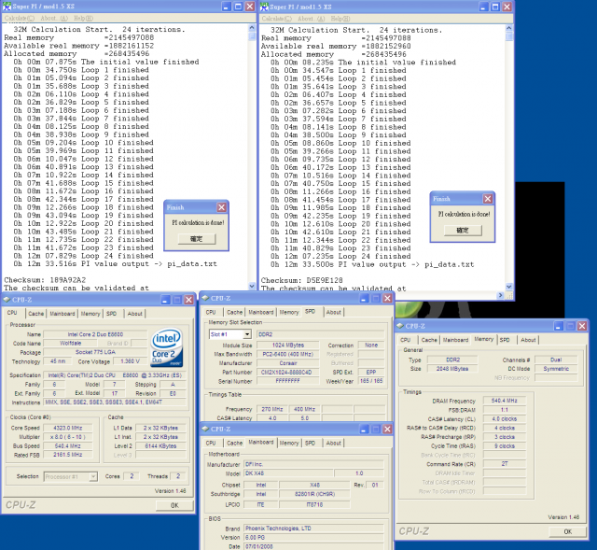Viewport: 597px width, 550px height.
Task: Click scroll-up arrow in left Super PI window
Action: (x=252, y=28)
